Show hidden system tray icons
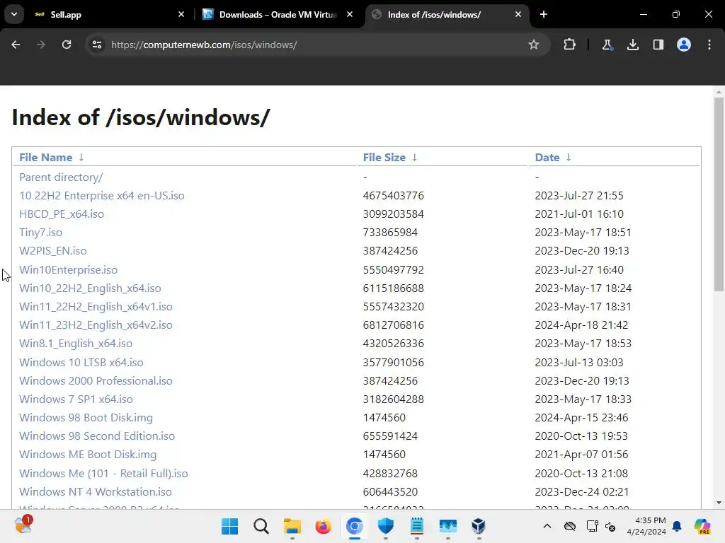Screen dimensions: 725x543 [x=547, y=526]
